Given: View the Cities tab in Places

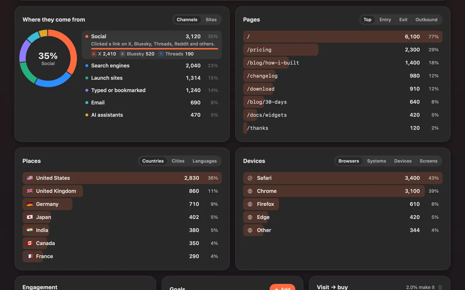Looking at the screenshot, I should point(178,161).
